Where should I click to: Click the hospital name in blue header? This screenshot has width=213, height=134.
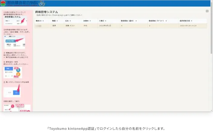coord(22,3)
